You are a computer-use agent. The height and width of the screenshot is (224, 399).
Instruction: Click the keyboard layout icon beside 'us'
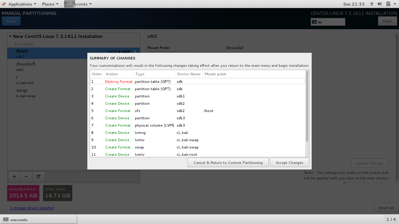[314, 22]
